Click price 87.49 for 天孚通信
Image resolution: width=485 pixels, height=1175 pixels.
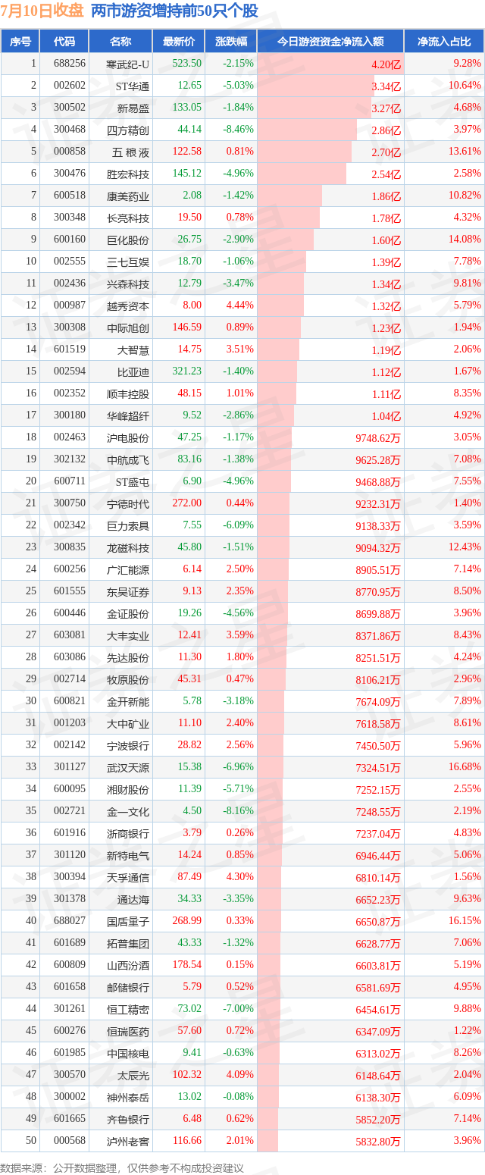coord(189,877)
